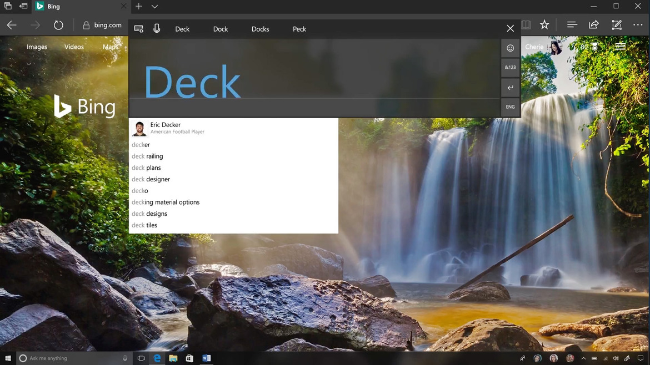650x365 pixels.
Task: Add page to favorites with star
Action: click(544, 25)
